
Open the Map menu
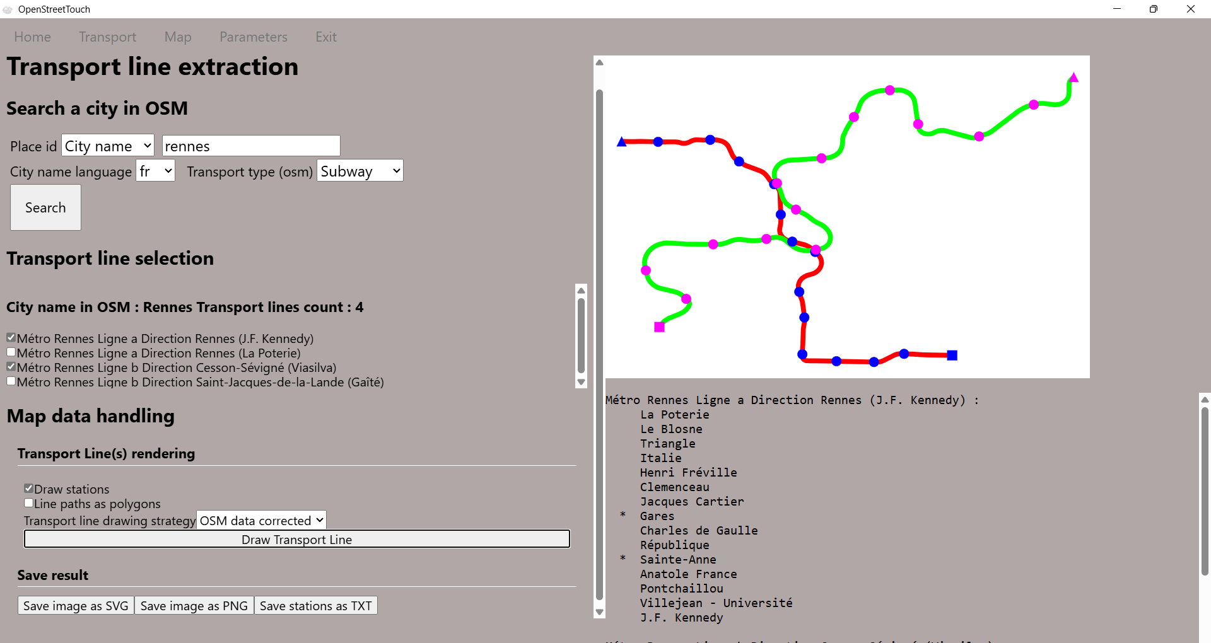178,37
